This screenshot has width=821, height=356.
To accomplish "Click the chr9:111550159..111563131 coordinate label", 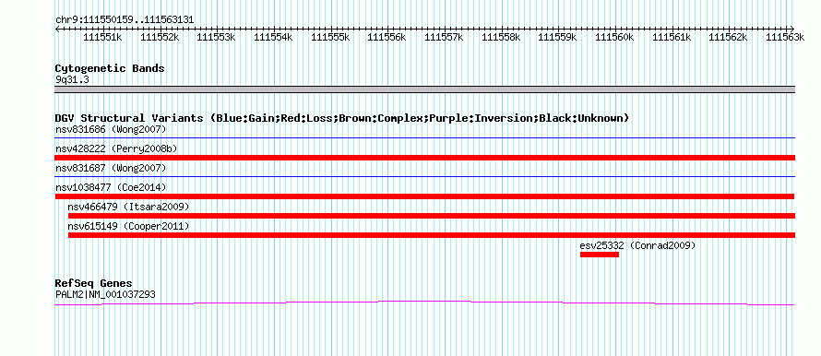I will (x=125, y=19).
